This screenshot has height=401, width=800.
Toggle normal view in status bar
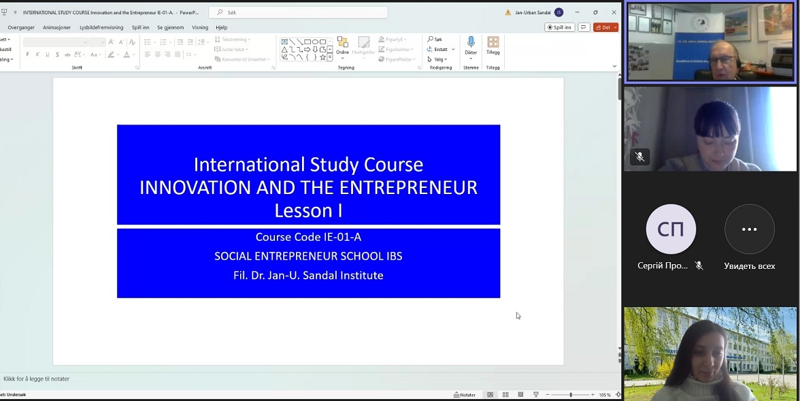[490, 395]
